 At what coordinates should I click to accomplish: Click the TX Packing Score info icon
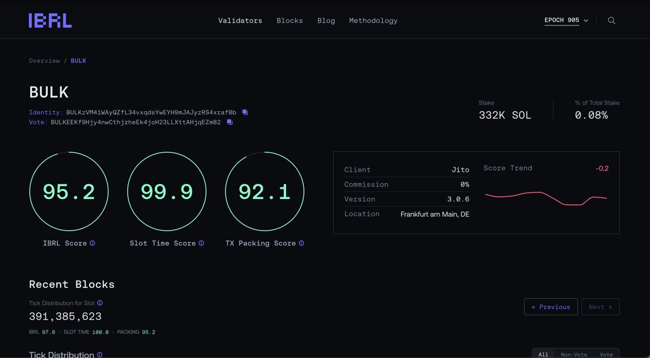[301, 243]
